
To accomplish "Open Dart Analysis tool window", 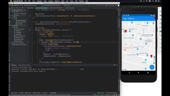I will (37, 93).
